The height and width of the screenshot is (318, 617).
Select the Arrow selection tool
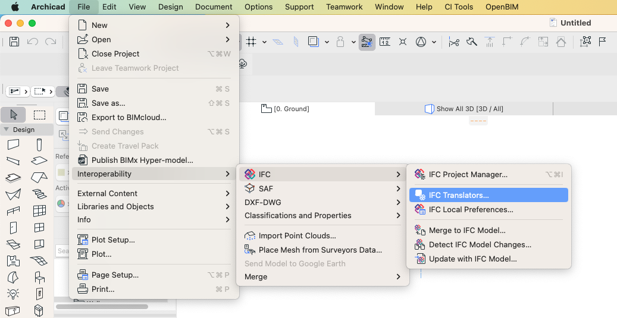pos(13,115)
